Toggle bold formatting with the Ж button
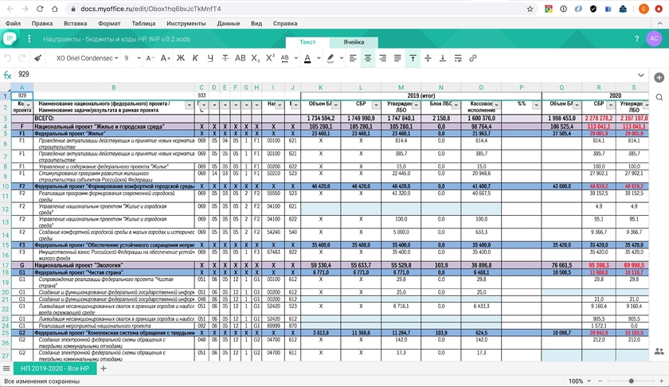 181,58
